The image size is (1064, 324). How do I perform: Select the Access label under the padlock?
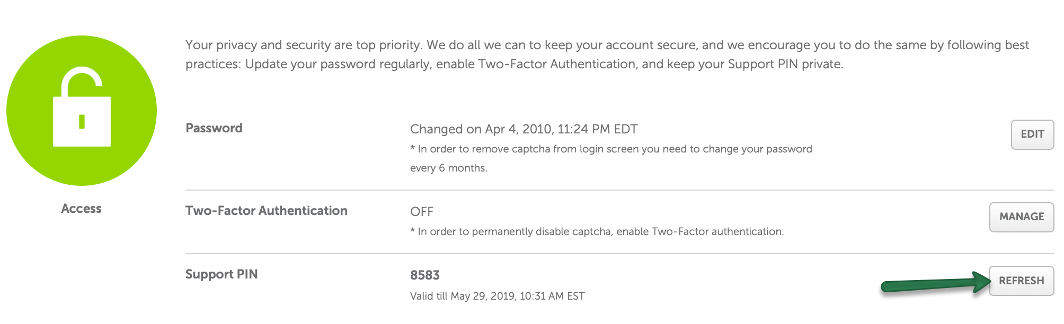pyautogui.click(x=81, y=209)
